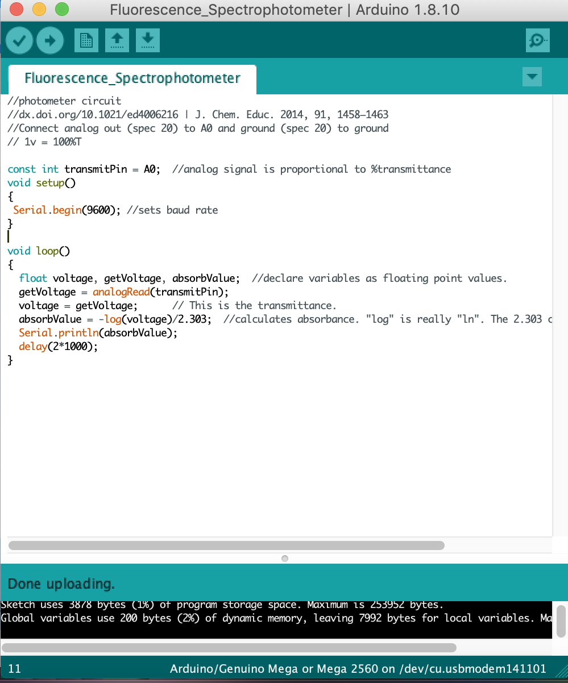Viewport: 568px width, 683px height.
Task: Click the console horizontal scrollbar
Action: click(229, 648)
